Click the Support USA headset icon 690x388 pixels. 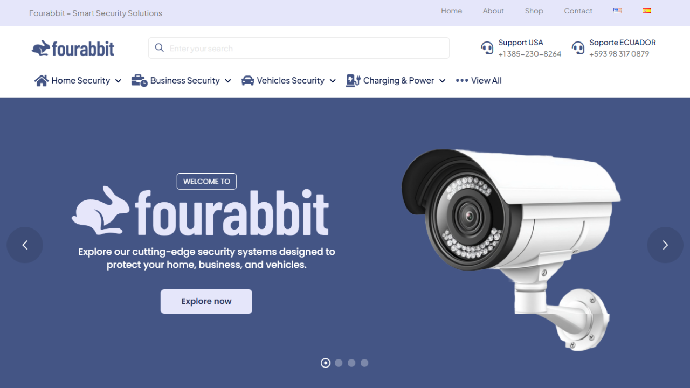click(x=487, y=48)
